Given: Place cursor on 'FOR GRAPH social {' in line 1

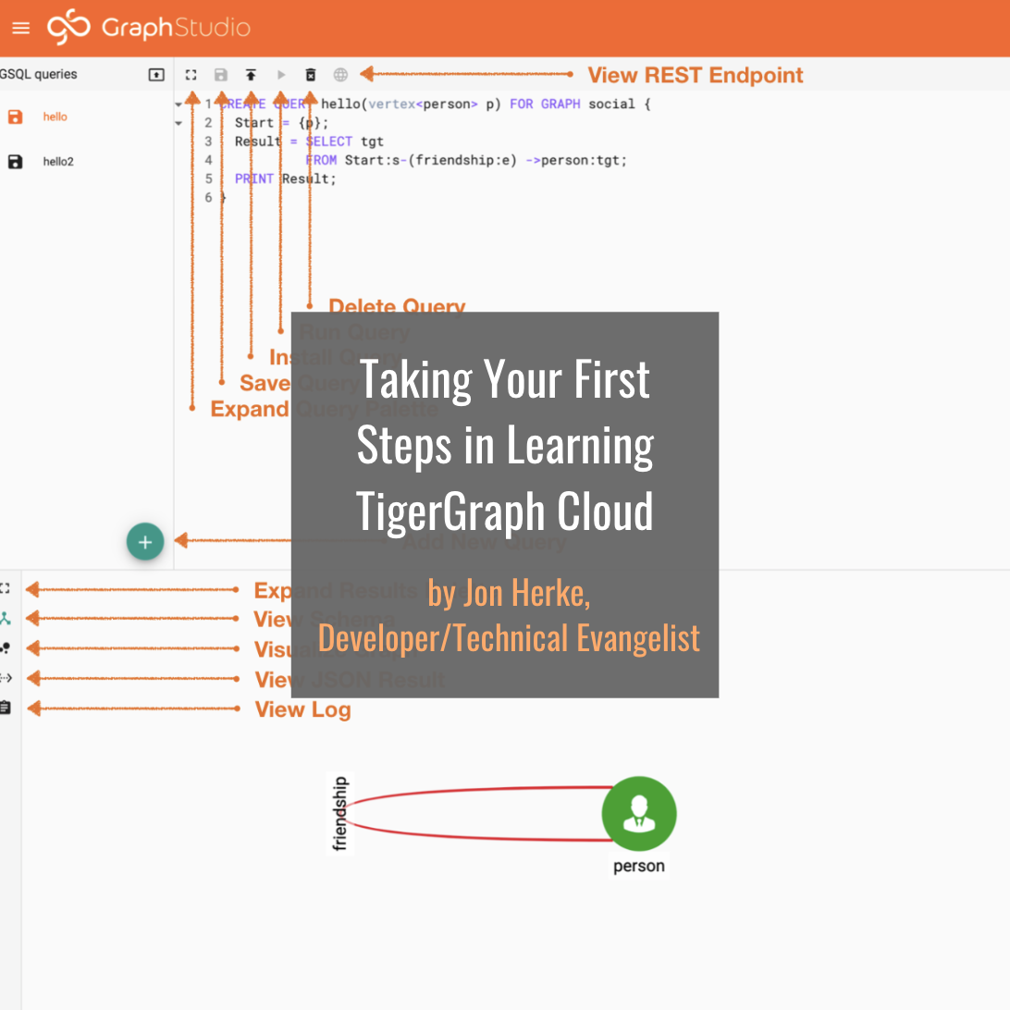Looking at the screenshot, I should [580, 105].
